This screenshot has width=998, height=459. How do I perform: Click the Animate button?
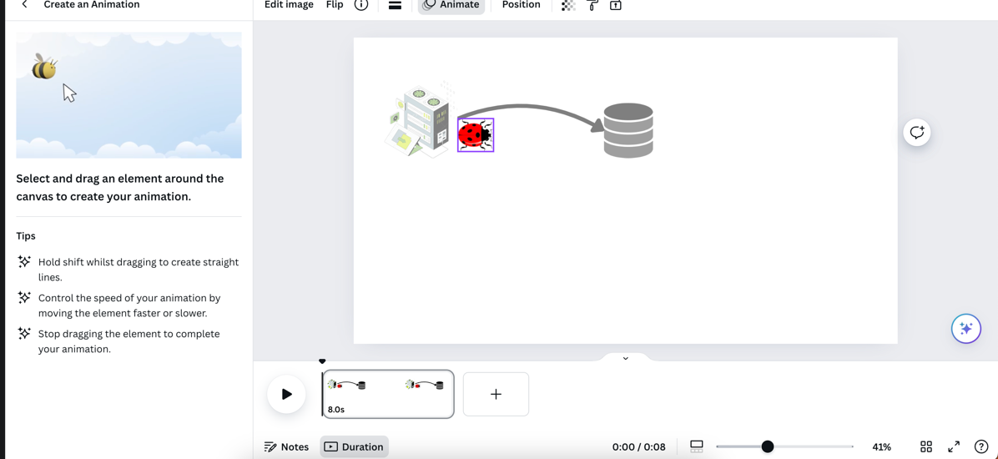[x=451, y=5]
